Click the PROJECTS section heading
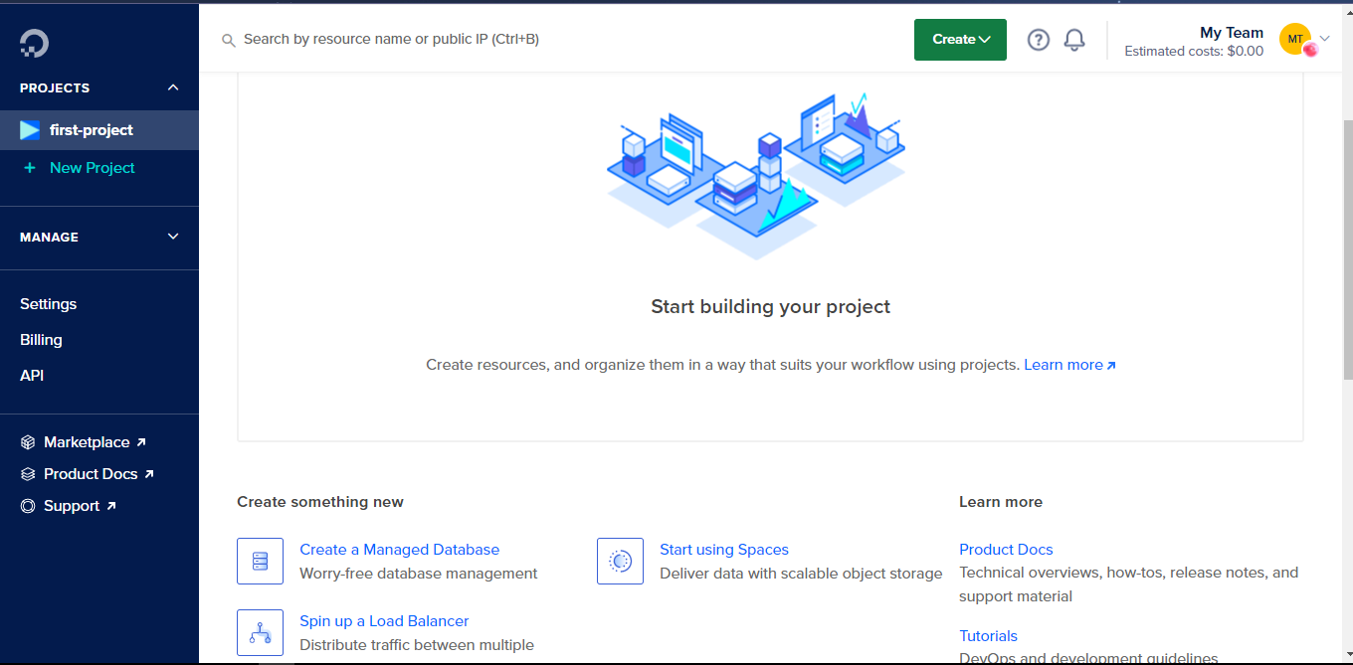The height and width of the screenshot is (665, 1353). [55, 87]
